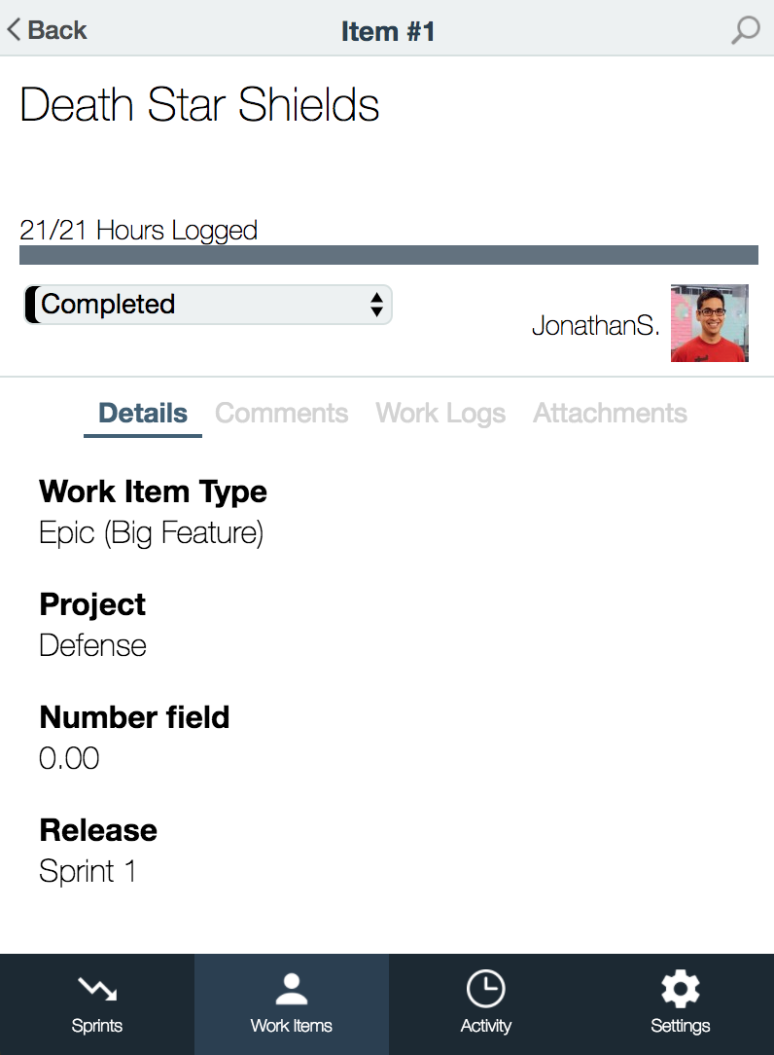Open the Work Logs tab

click(x=440, y=413)
